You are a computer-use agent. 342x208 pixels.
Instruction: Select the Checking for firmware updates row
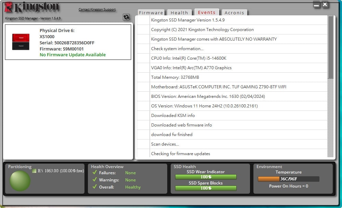(x=232, y=153)
